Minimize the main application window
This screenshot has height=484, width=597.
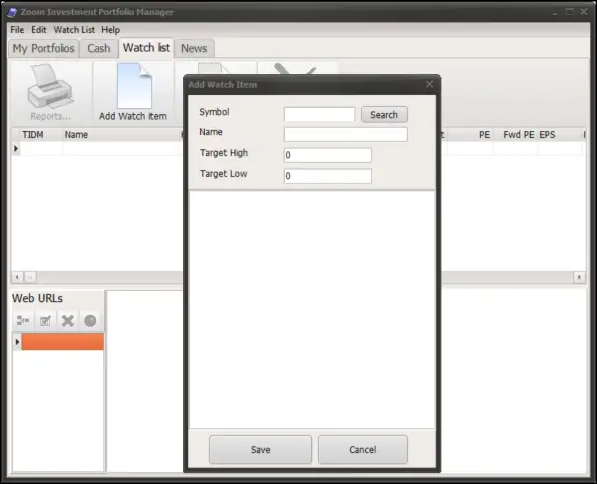[555, 13]
